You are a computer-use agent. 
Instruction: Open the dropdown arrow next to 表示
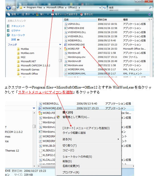click(33, 14)
